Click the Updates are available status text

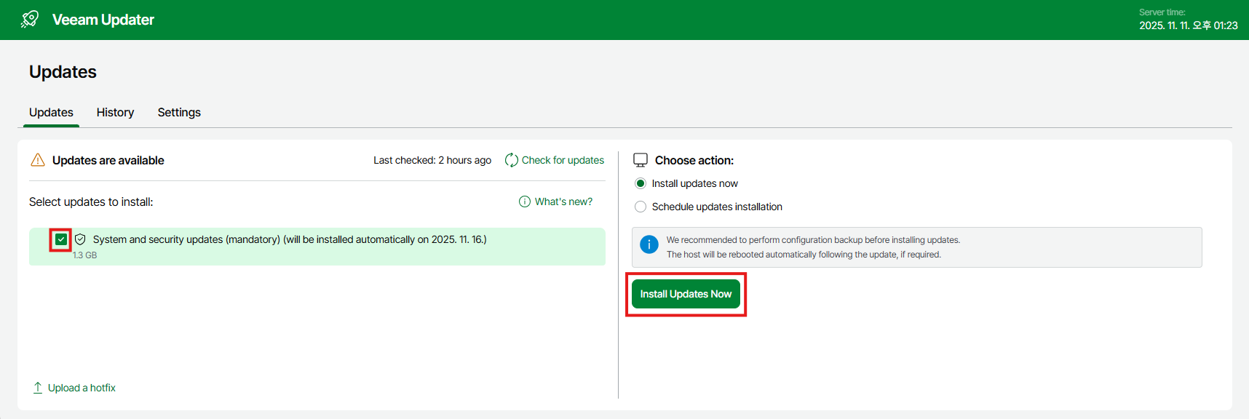click(x=108, y=160)
